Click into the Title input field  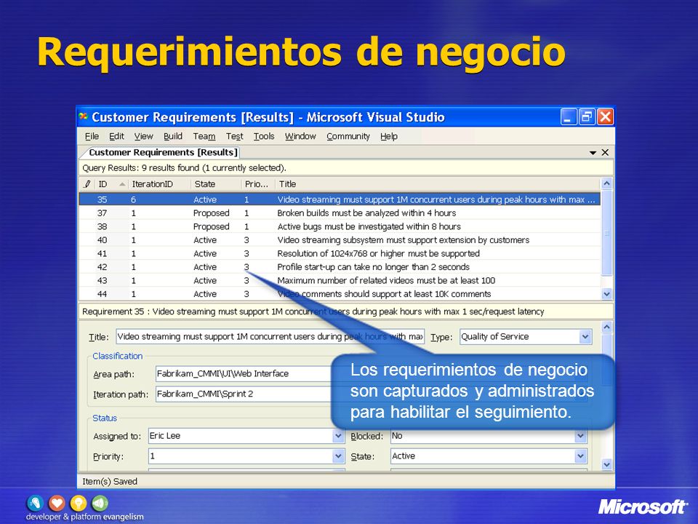click(270, 336)
